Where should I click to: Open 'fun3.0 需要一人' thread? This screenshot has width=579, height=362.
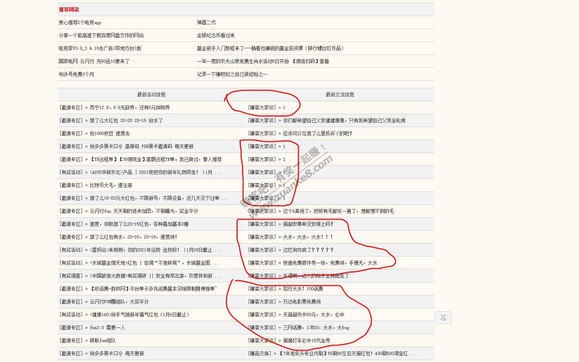[108, 327]
